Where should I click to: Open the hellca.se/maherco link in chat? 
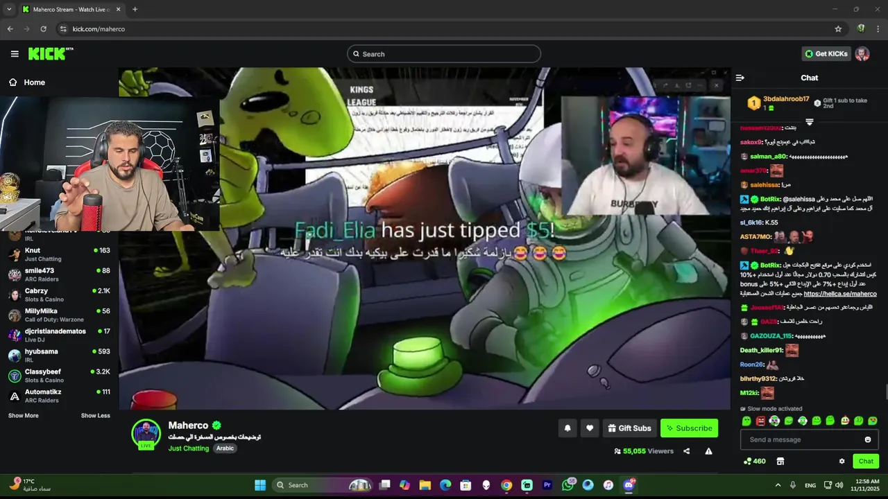[x=839, y=294]
